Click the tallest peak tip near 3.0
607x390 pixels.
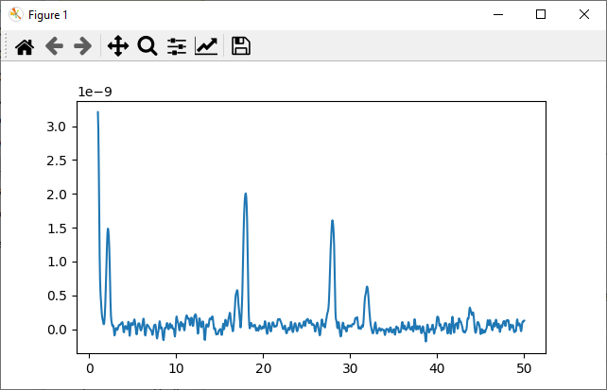coord(98,112)
